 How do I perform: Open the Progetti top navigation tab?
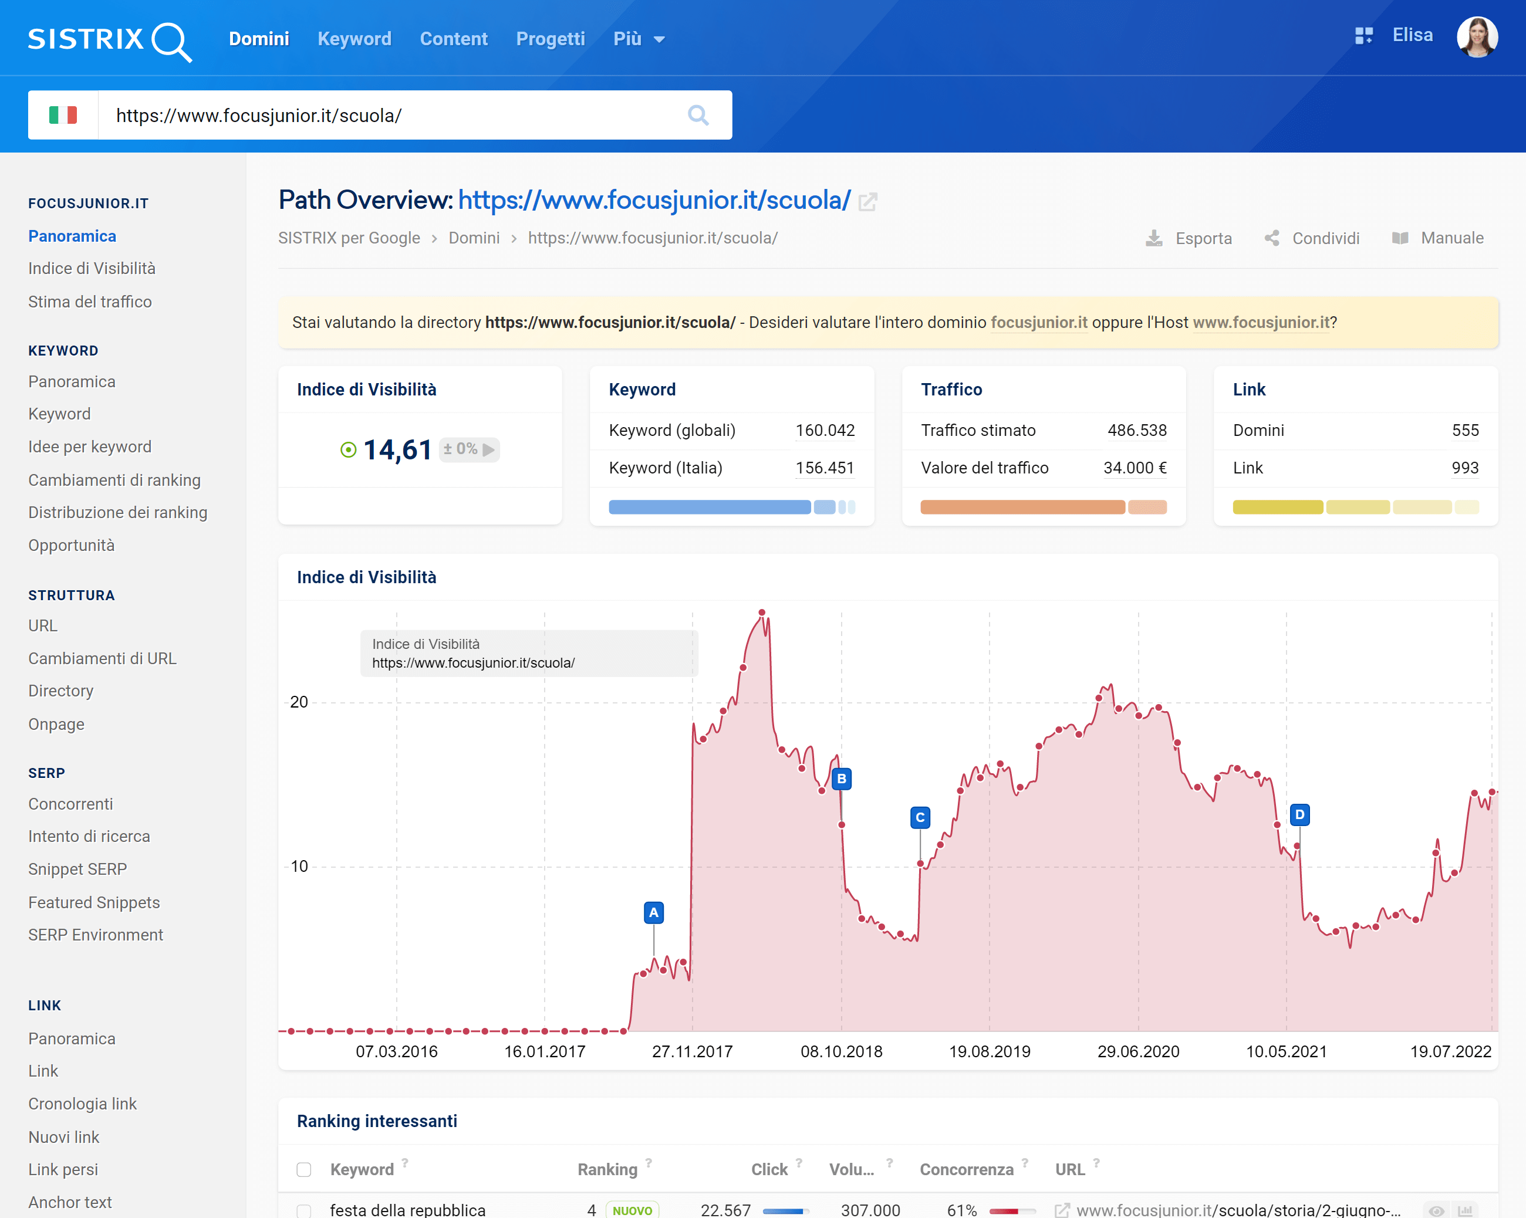click(550, 39)
